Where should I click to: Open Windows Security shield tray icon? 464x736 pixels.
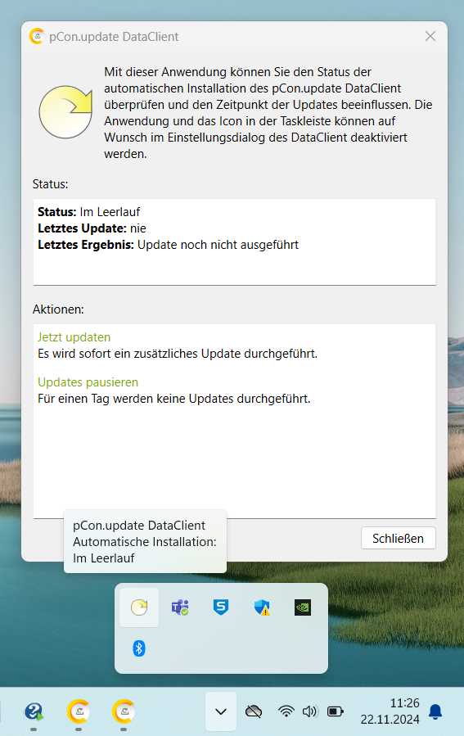[262, 607]
